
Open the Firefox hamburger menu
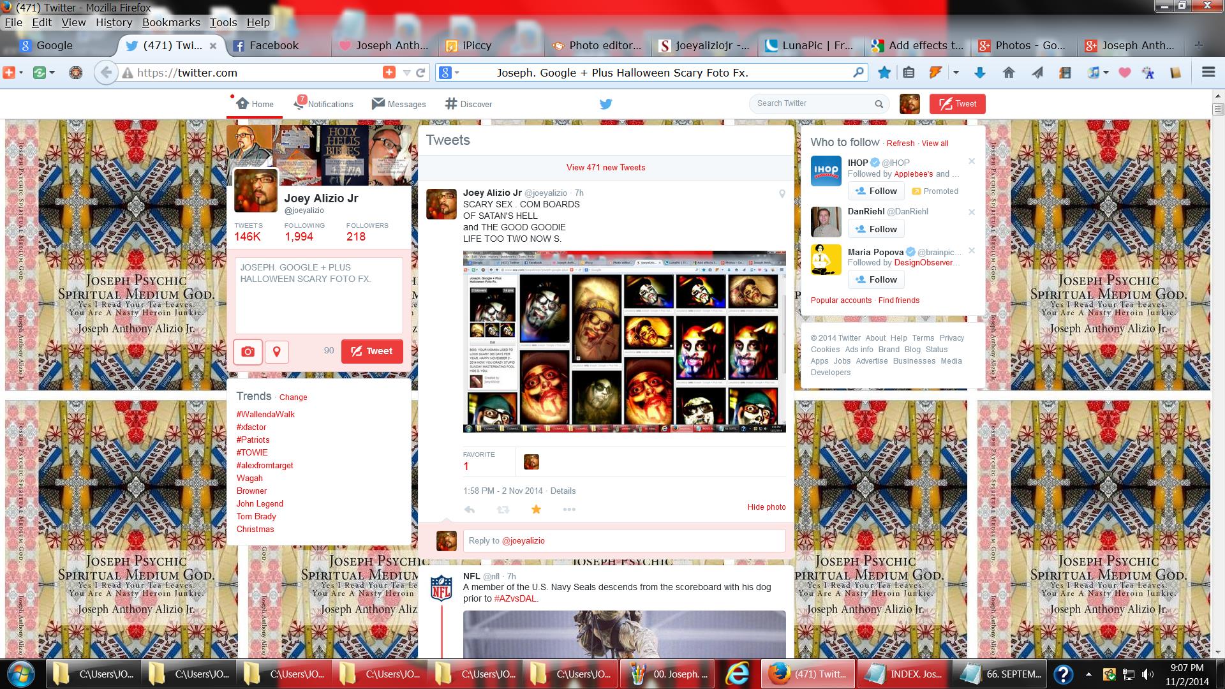[x=1208, y=73]
